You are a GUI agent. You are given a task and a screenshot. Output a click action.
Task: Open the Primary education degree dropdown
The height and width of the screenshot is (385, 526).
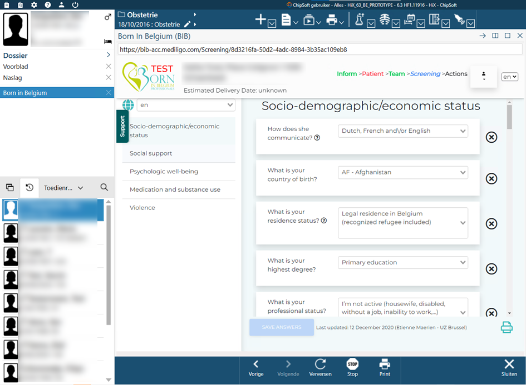pos(403,262)
